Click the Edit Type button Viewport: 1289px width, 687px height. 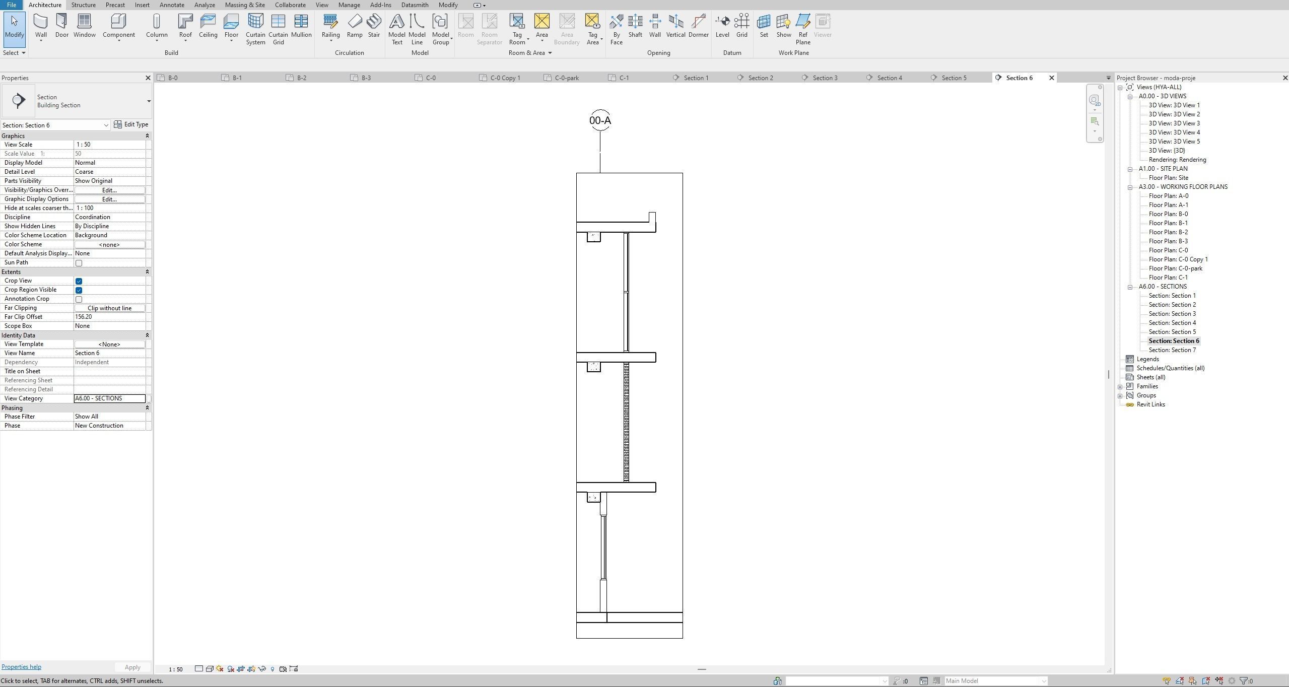131,124
